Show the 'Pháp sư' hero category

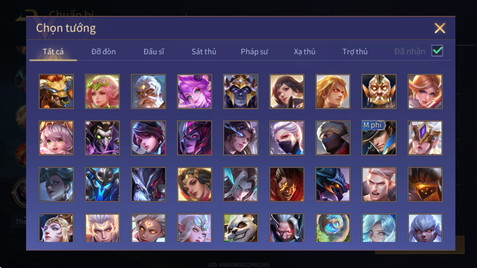coord(254,52)
